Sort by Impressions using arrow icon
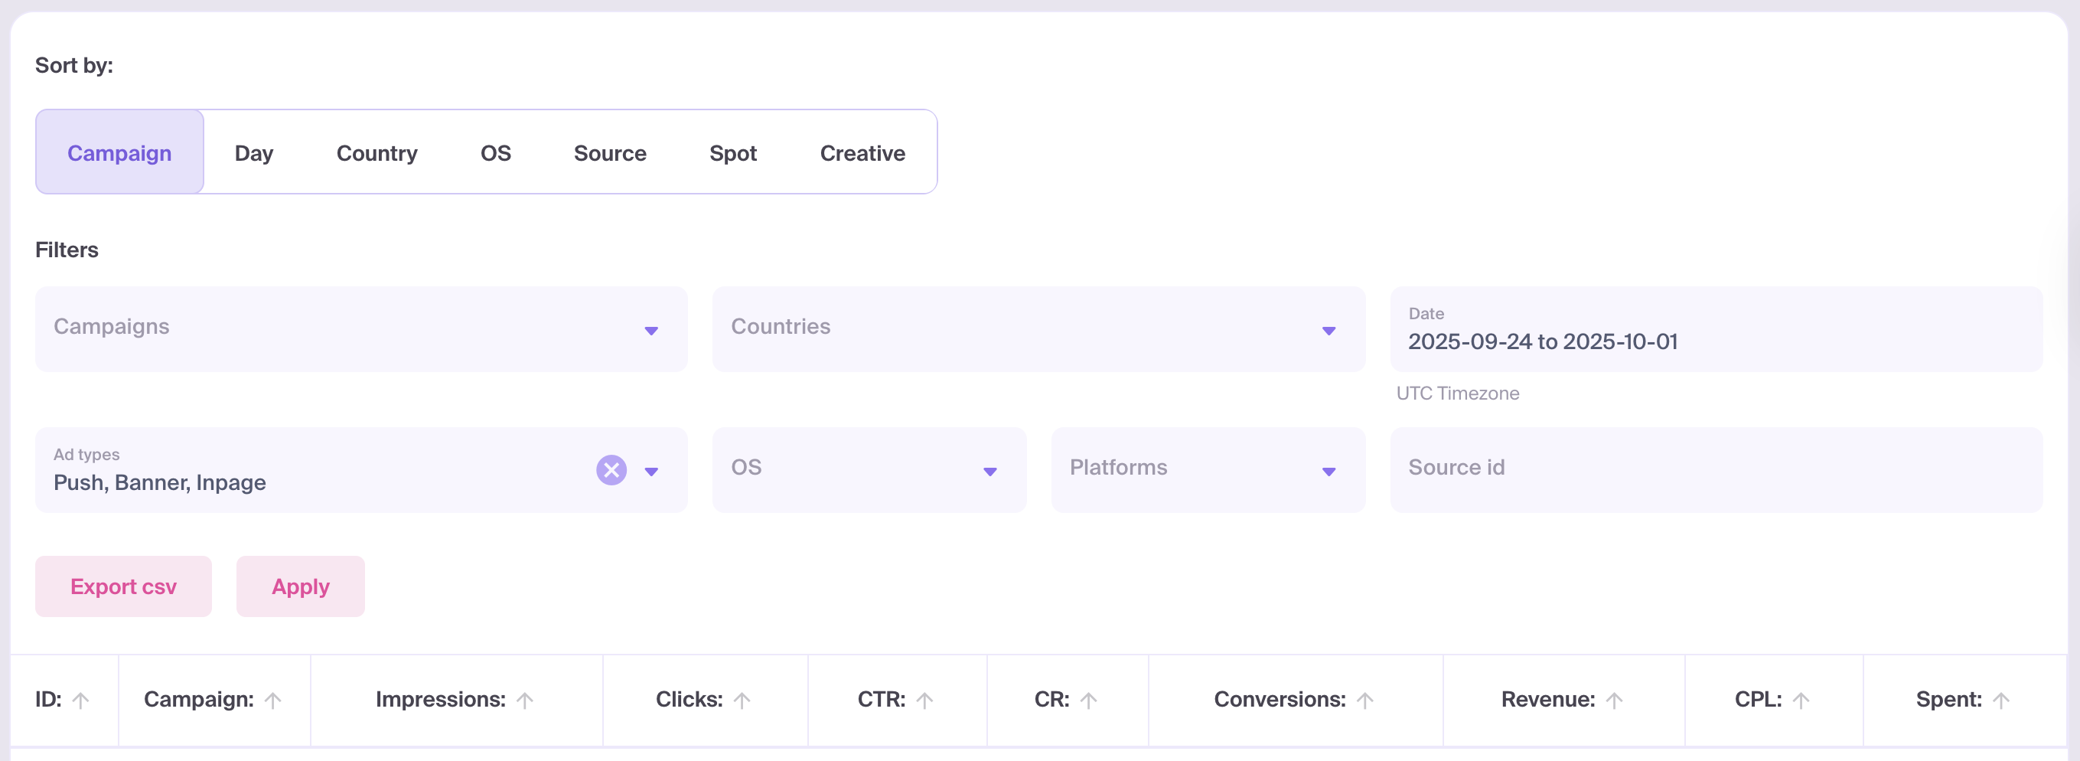Viewport: 2080px width, 761px height. click(x=525, y=701)
